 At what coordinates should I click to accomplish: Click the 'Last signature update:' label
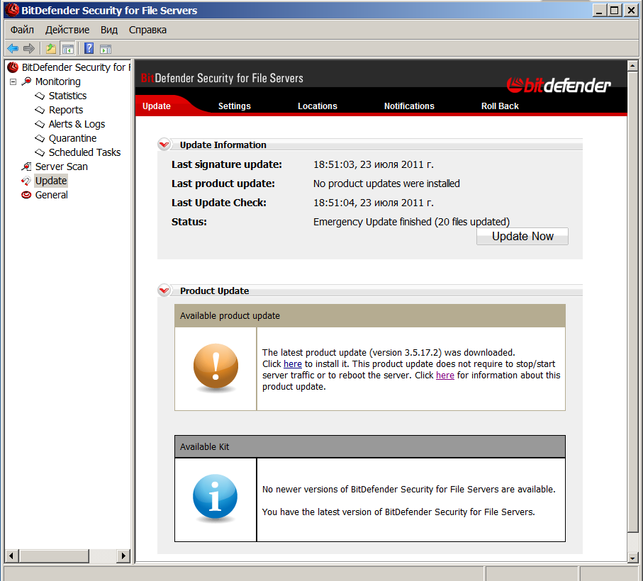pos(227,164)
